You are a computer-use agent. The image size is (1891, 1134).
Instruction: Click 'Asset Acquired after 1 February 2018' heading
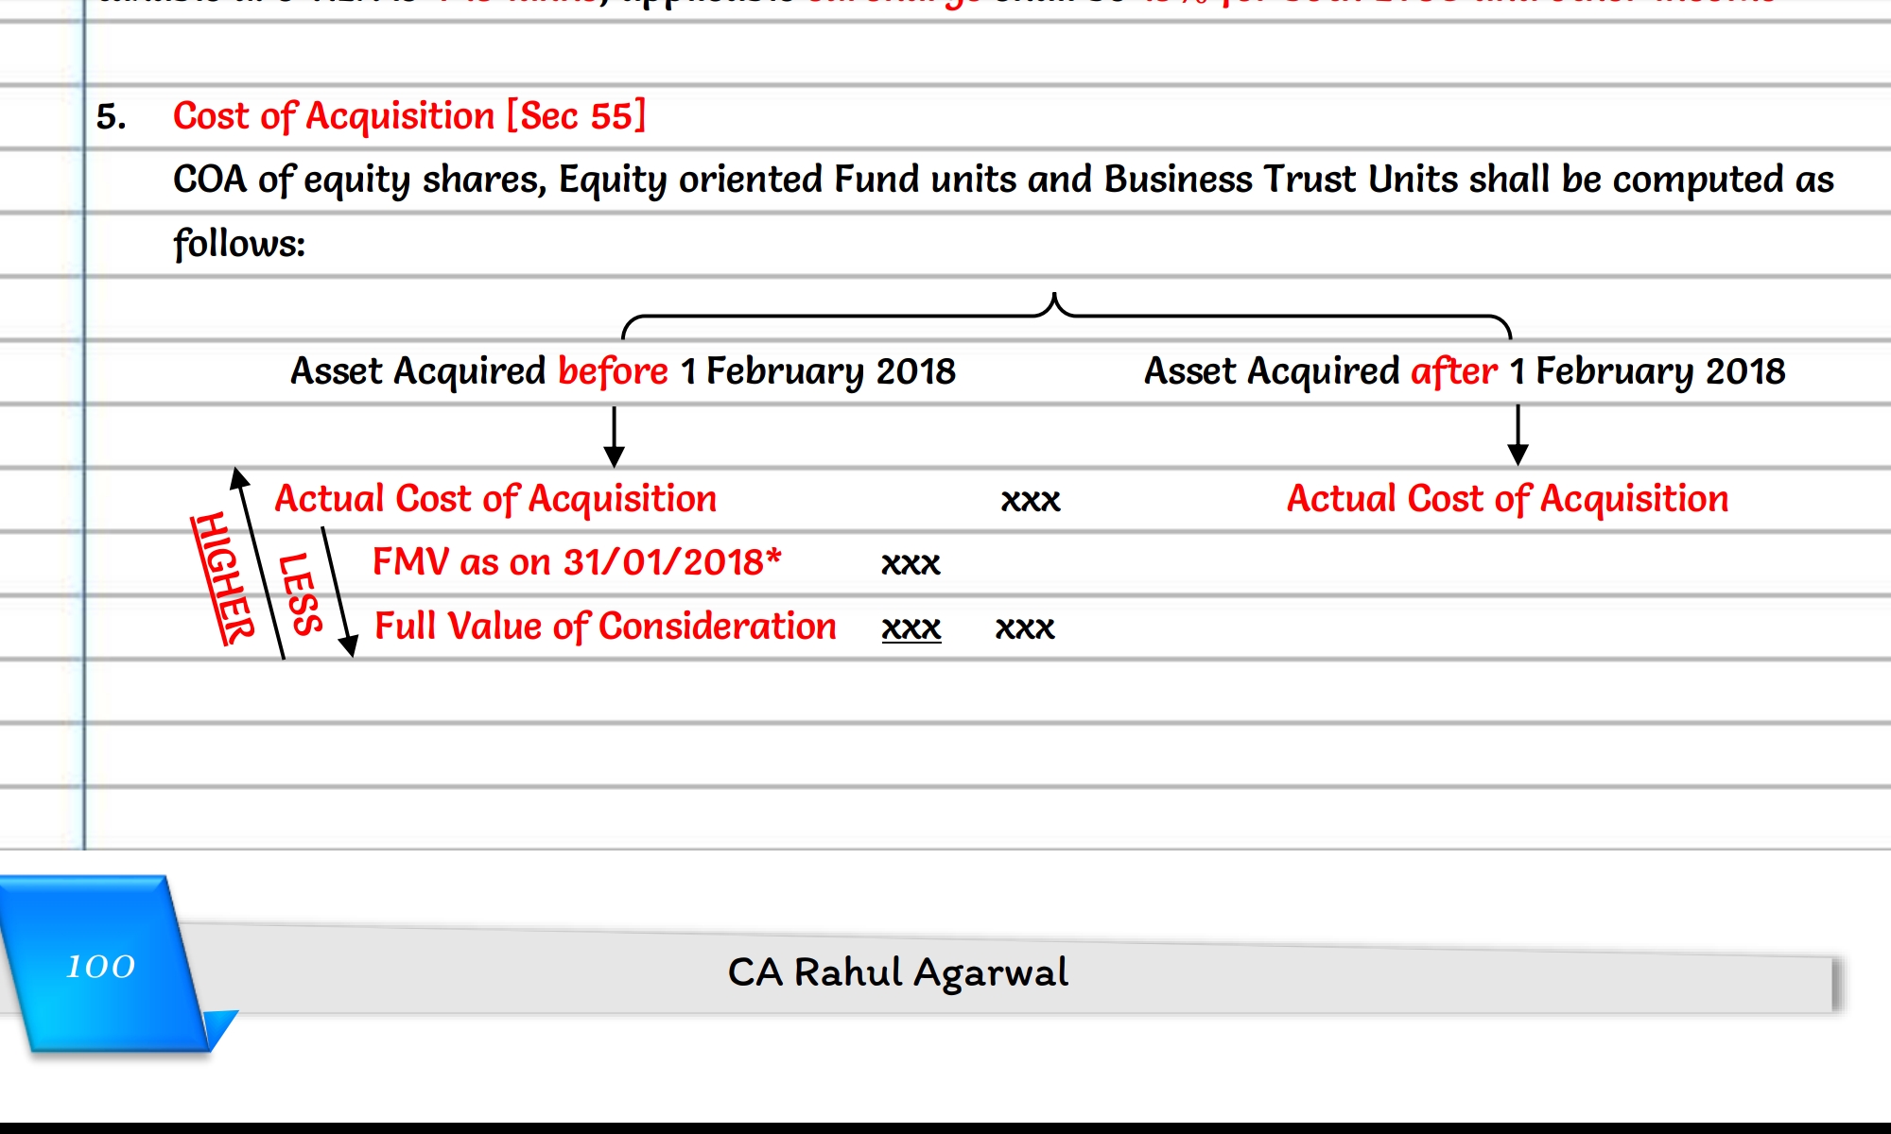click(1465, 371)
